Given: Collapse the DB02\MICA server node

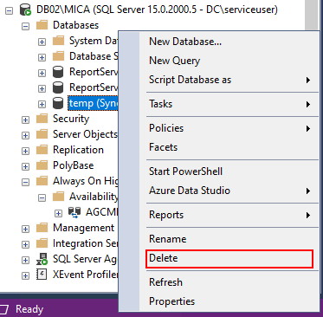Looking at the screenshot, I should click(10, 11).
